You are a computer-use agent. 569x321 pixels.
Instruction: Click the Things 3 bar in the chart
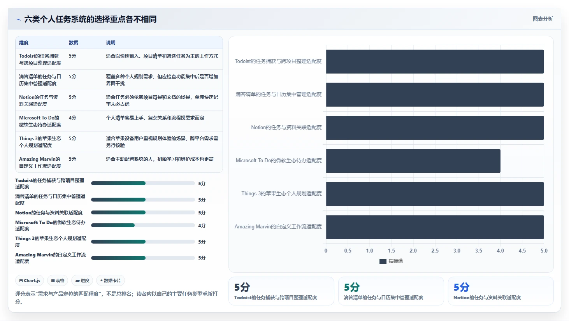pyautogui.click(x=435, y=194)
